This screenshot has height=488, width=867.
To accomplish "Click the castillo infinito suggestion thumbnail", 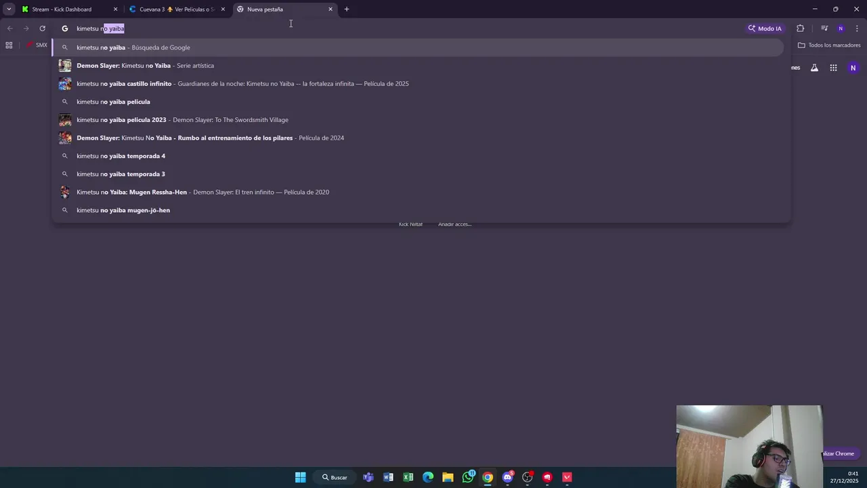I will [x=65, y=83].
